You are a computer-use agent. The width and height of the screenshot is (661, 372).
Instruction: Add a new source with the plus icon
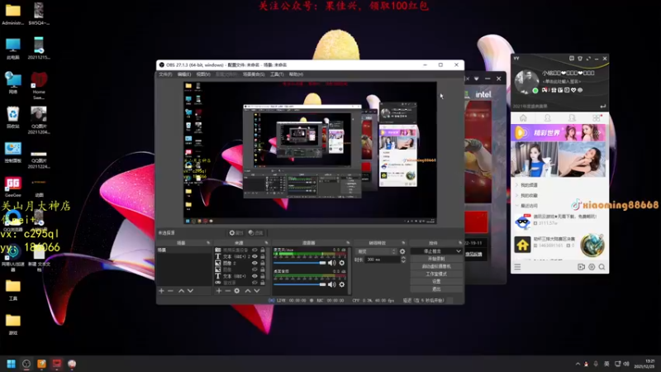[x=218, y=291]
